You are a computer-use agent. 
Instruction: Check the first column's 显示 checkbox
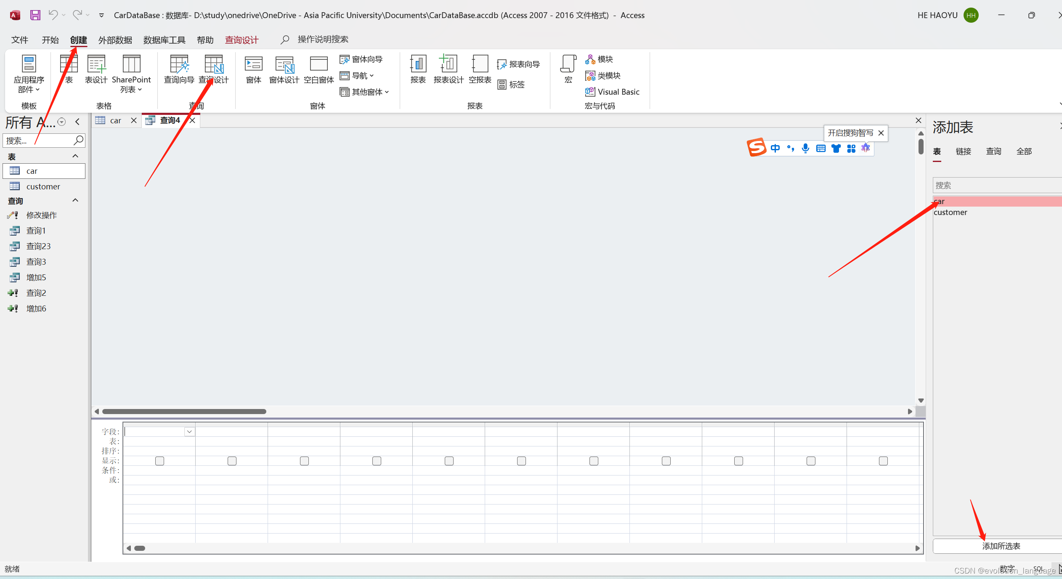[159, 461]
